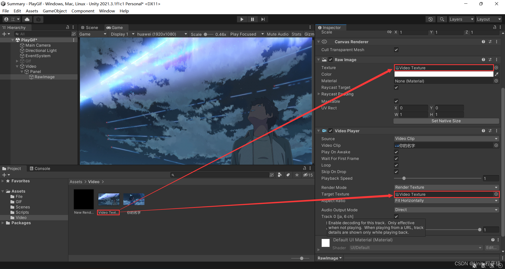
Task: Click the Scale constrain proportions link icon
Action: click(389, 32)
